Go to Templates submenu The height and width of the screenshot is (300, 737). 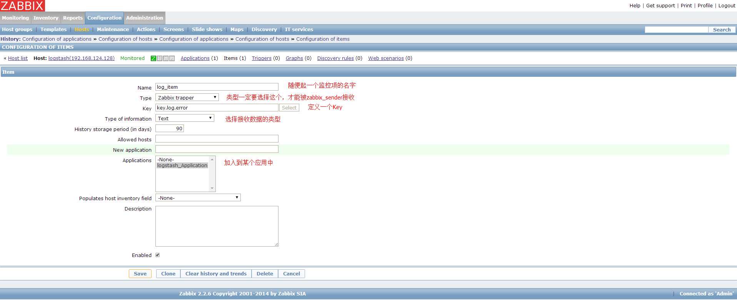point(53,29)
